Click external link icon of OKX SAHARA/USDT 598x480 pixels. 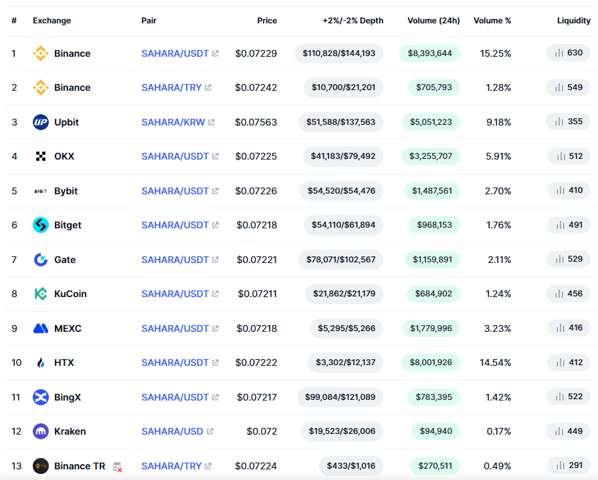coord(215,156)
